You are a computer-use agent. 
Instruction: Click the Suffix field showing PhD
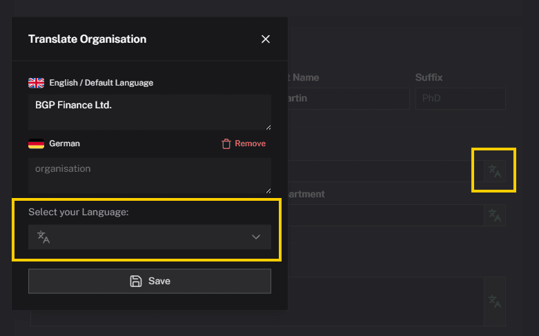460,99
